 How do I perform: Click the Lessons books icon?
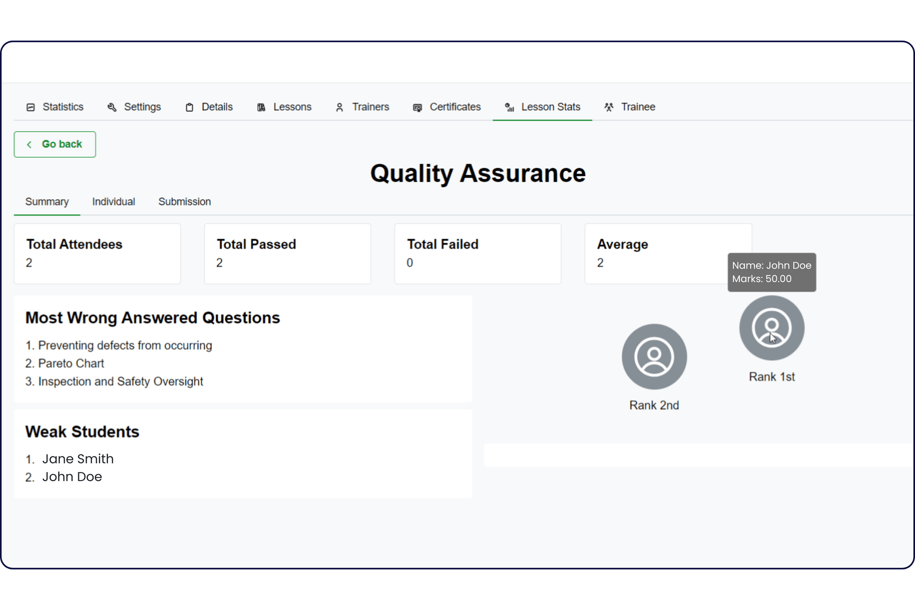(x=261, y=108)
